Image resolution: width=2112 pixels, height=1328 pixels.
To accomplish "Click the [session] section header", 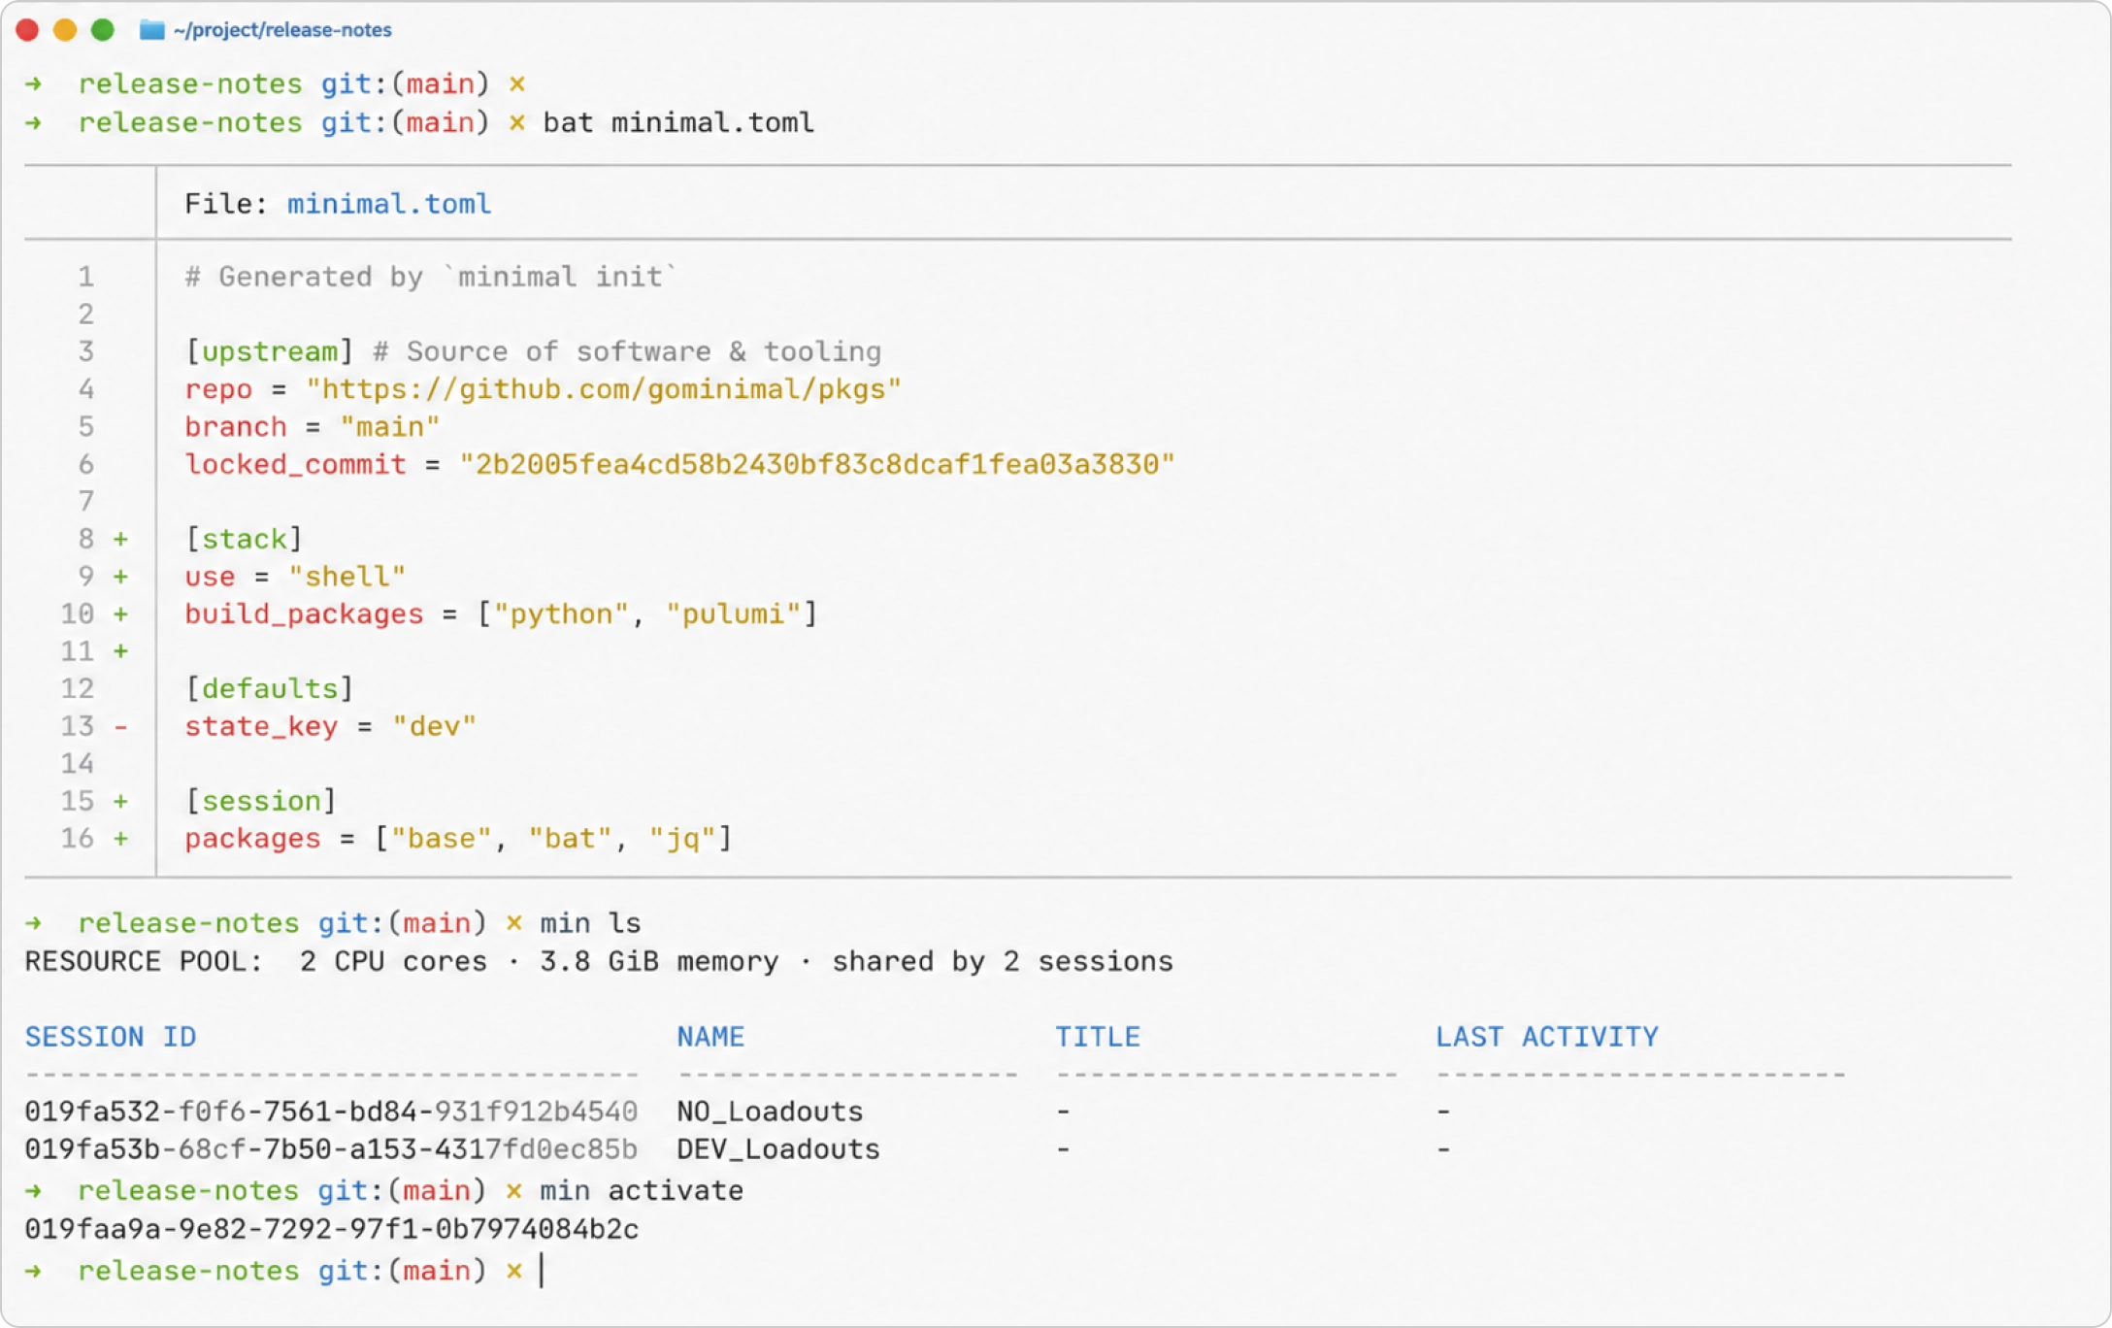I will click(x=261, y=802).
